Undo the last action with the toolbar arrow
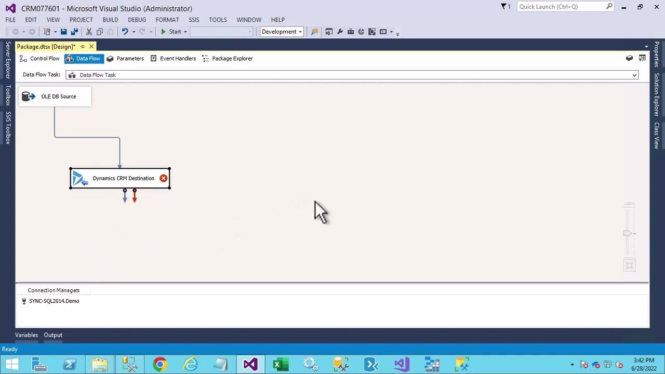The image size is (665, 374). coord(125,32)
